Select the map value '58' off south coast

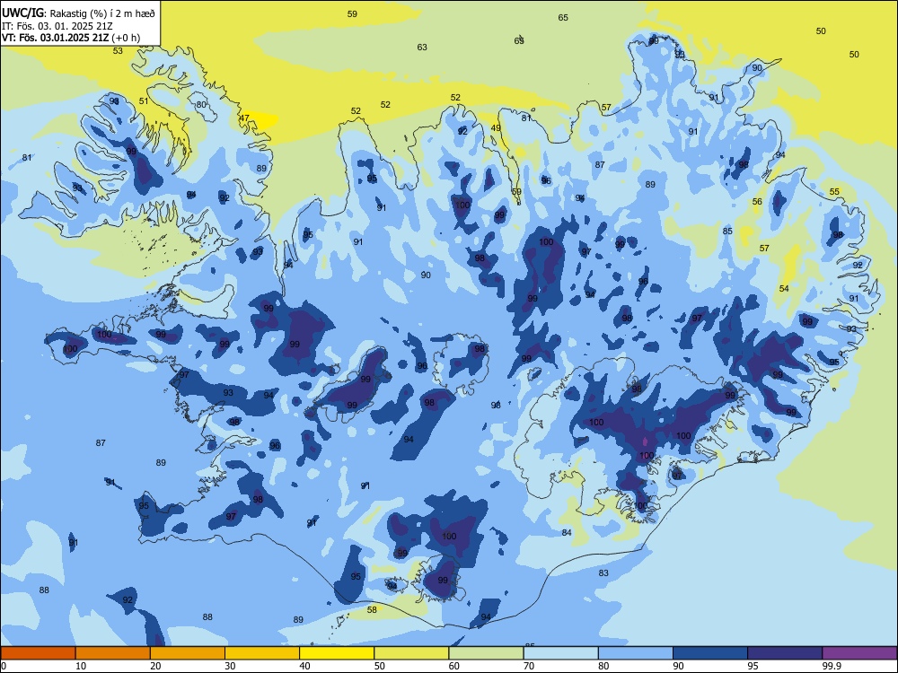click(372, 610)
